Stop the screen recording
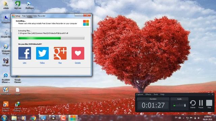Screen dimensions: 216x121 click(209, 104)
